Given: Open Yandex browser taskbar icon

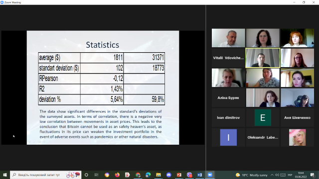Looking at the screenshot, I should click(128, 175).
